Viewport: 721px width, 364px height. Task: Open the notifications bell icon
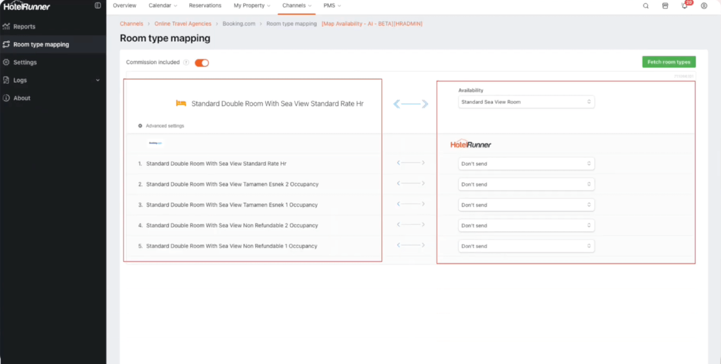point(684,6)
